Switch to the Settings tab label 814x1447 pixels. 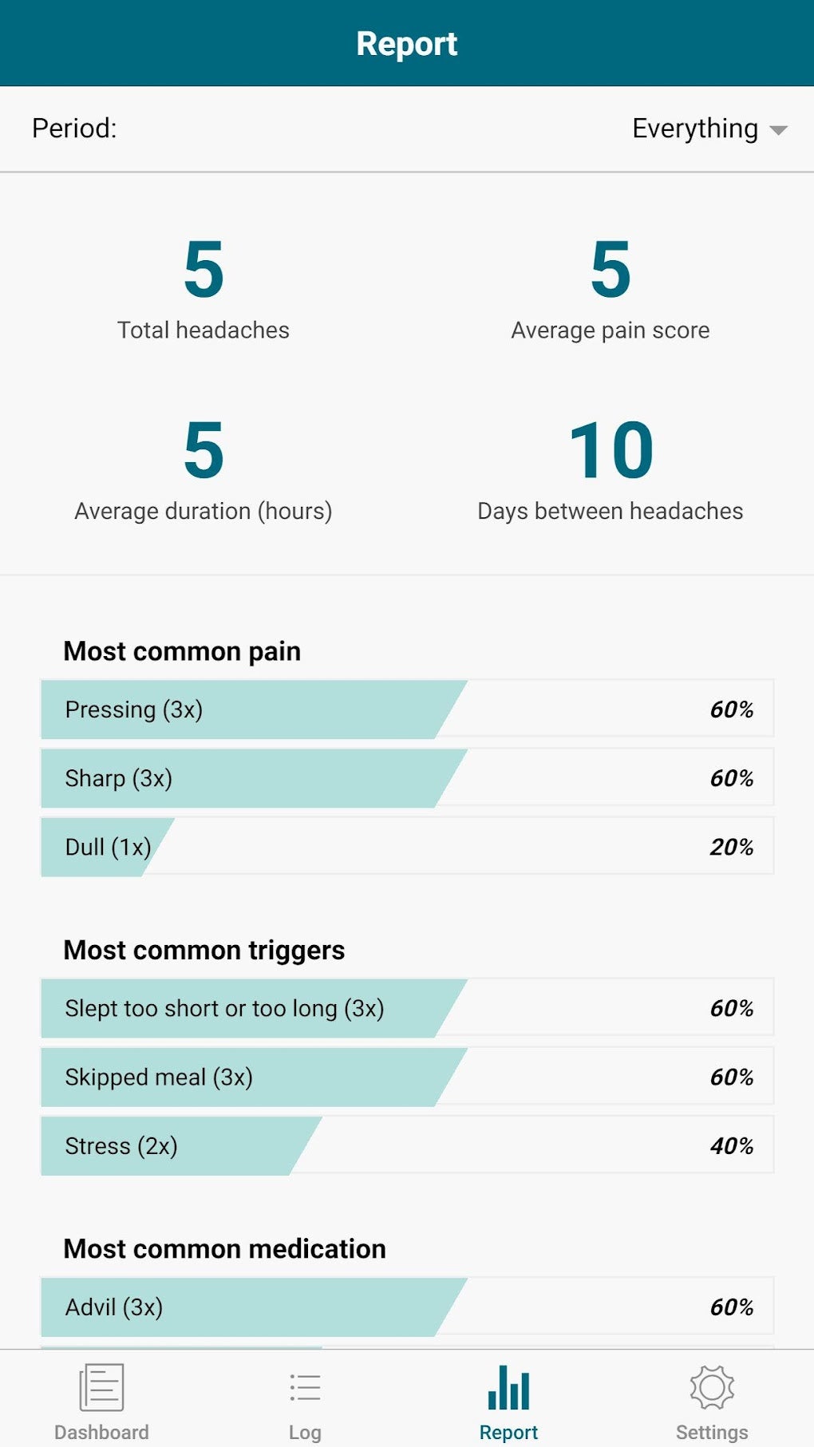(x=712, y=1432)
